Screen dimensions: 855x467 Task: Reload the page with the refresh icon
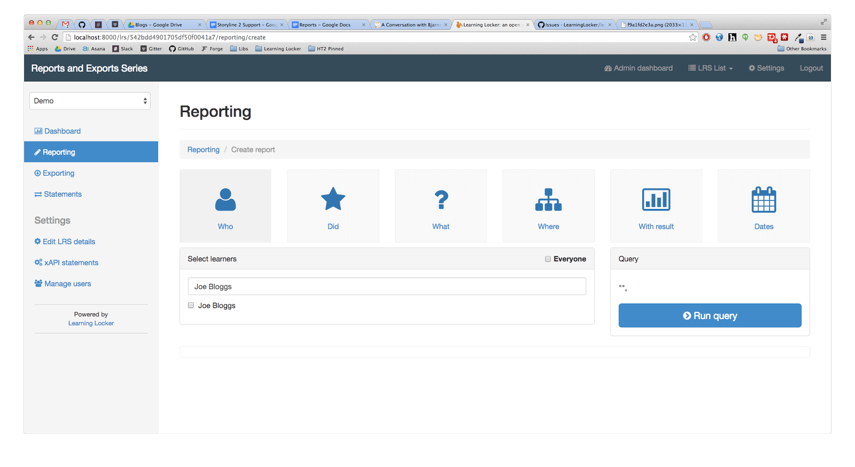click(x=55, y=37)
